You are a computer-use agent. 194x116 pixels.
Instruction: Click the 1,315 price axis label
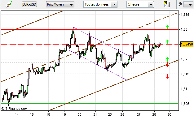(x=185, y=74)
